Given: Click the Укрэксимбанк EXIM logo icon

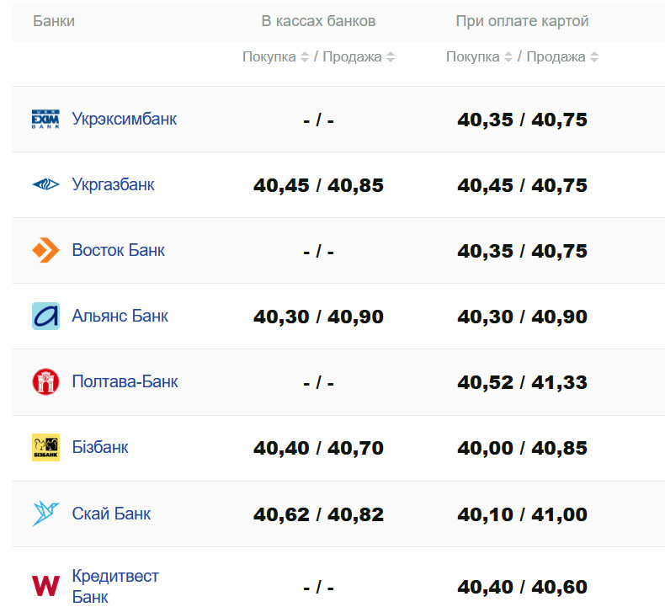Looking at the screenshot, I should [45, 119].
